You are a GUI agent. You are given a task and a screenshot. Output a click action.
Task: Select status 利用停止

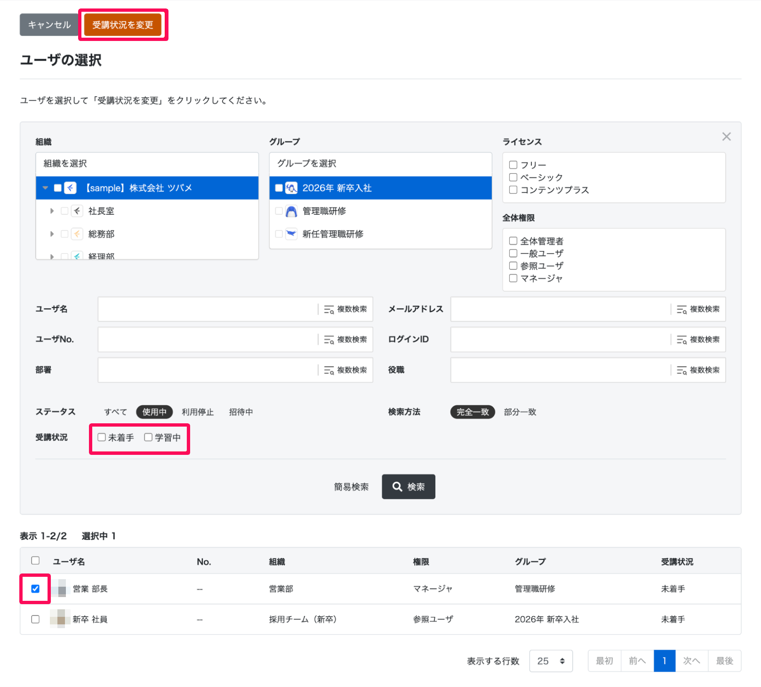coord(198,412)
